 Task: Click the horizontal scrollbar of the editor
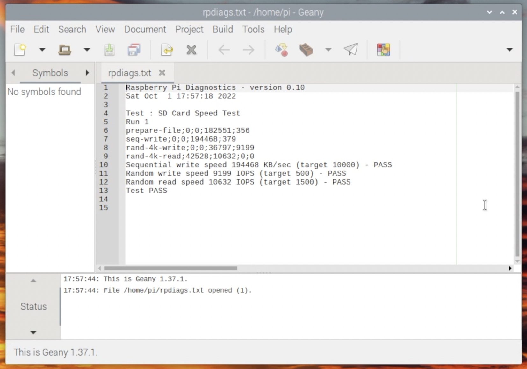click(170, 268)
